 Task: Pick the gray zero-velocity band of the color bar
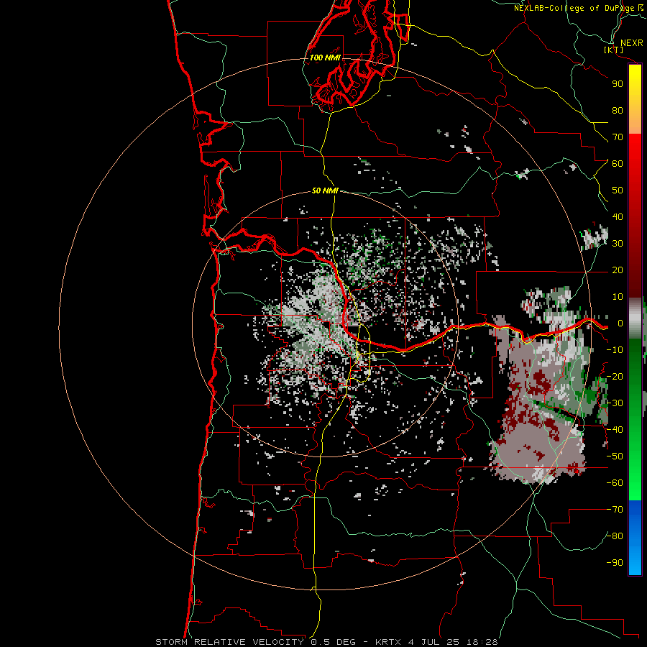click(x=635, y=318)
